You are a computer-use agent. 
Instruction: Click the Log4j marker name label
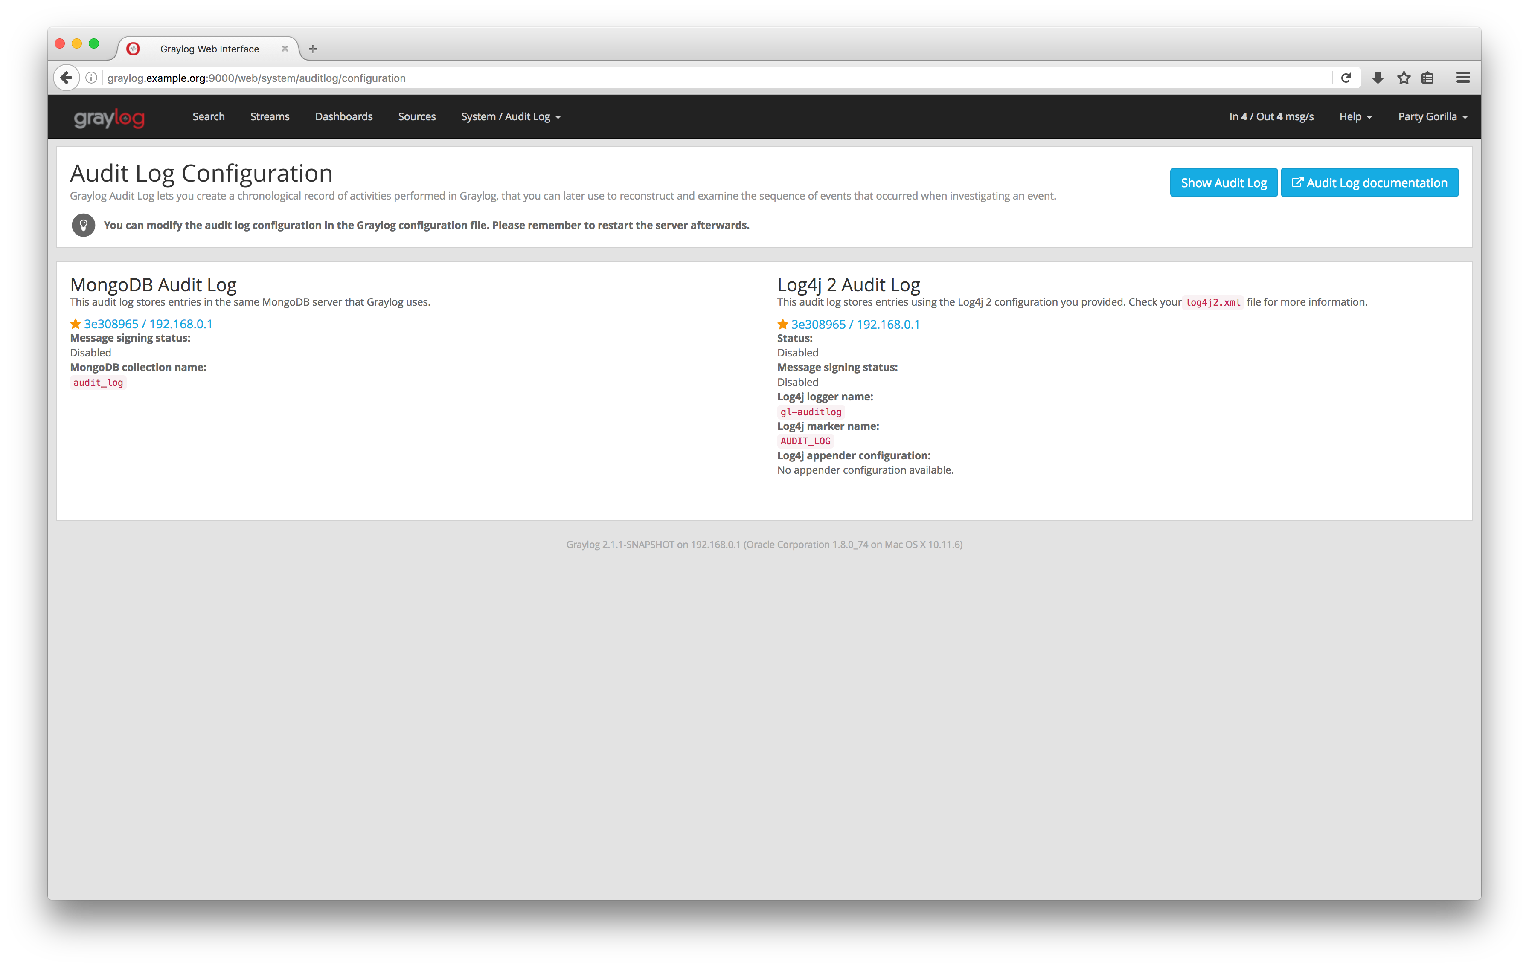[x=828, y=426]
